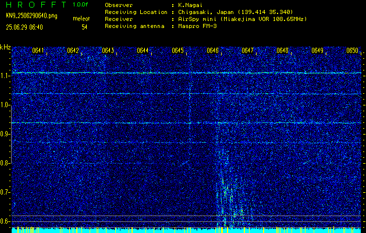Click the 0642 time marker

click(x=73, y=51)
